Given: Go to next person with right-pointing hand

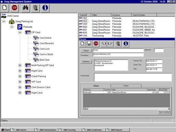Looking at the screenshot, I should pos(110,43).
